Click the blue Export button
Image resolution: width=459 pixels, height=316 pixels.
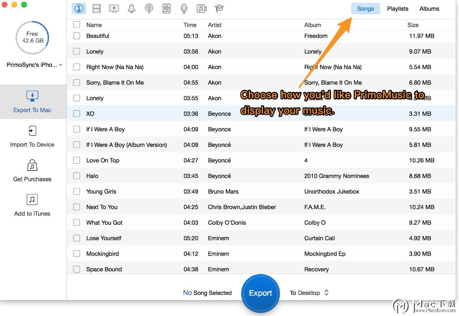click(261, 293)
